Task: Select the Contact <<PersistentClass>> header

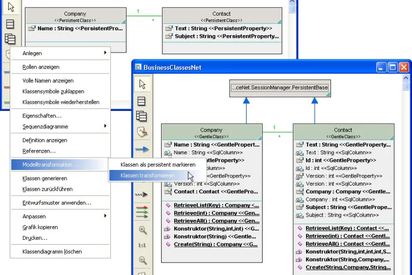Action: pyautogui.click(x=222, y=16)
